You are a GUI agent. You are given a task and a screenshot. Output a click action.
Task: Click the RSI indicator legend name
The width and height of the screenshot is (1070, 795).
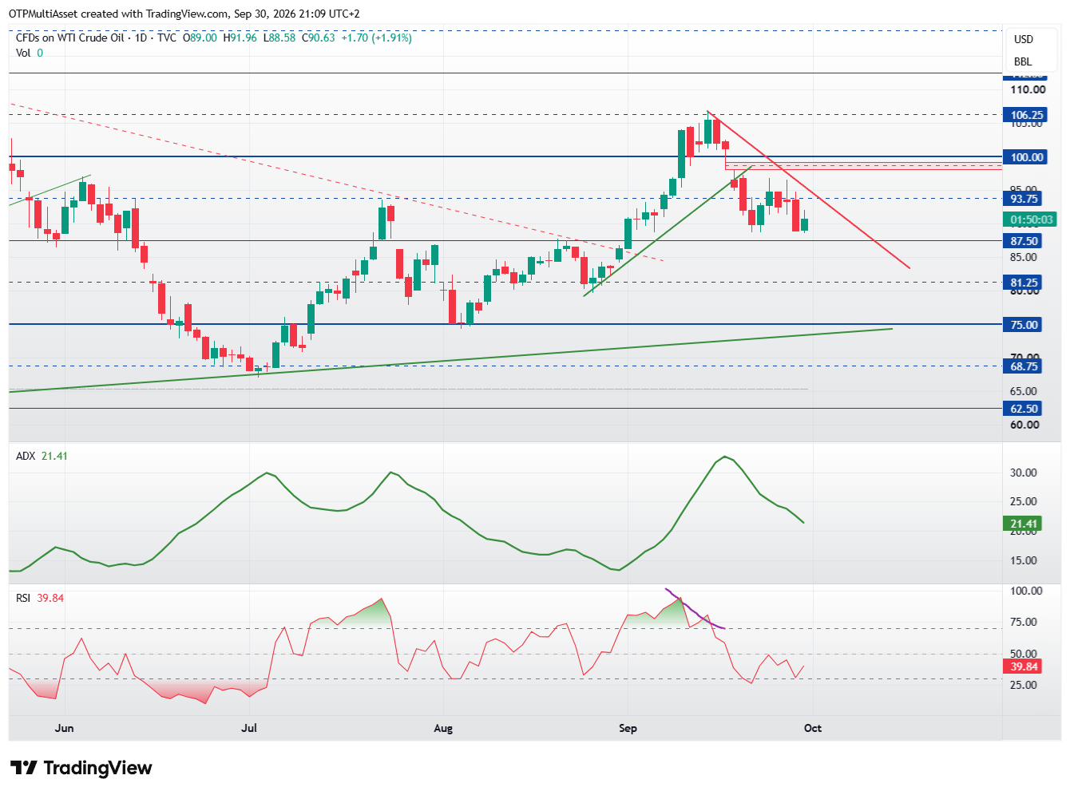(x=23, y=598)
